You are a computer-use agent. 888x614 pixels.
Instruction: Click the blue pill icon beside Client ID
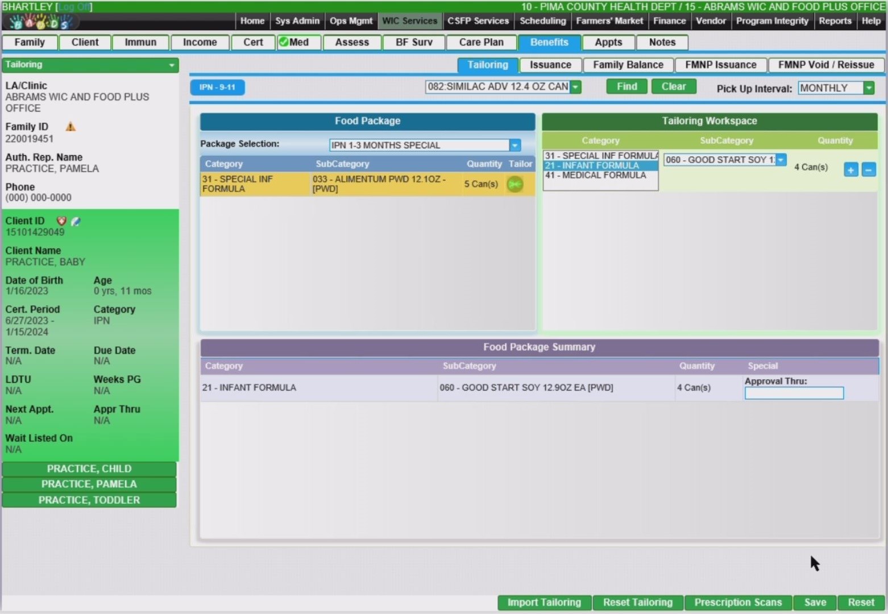76,221
